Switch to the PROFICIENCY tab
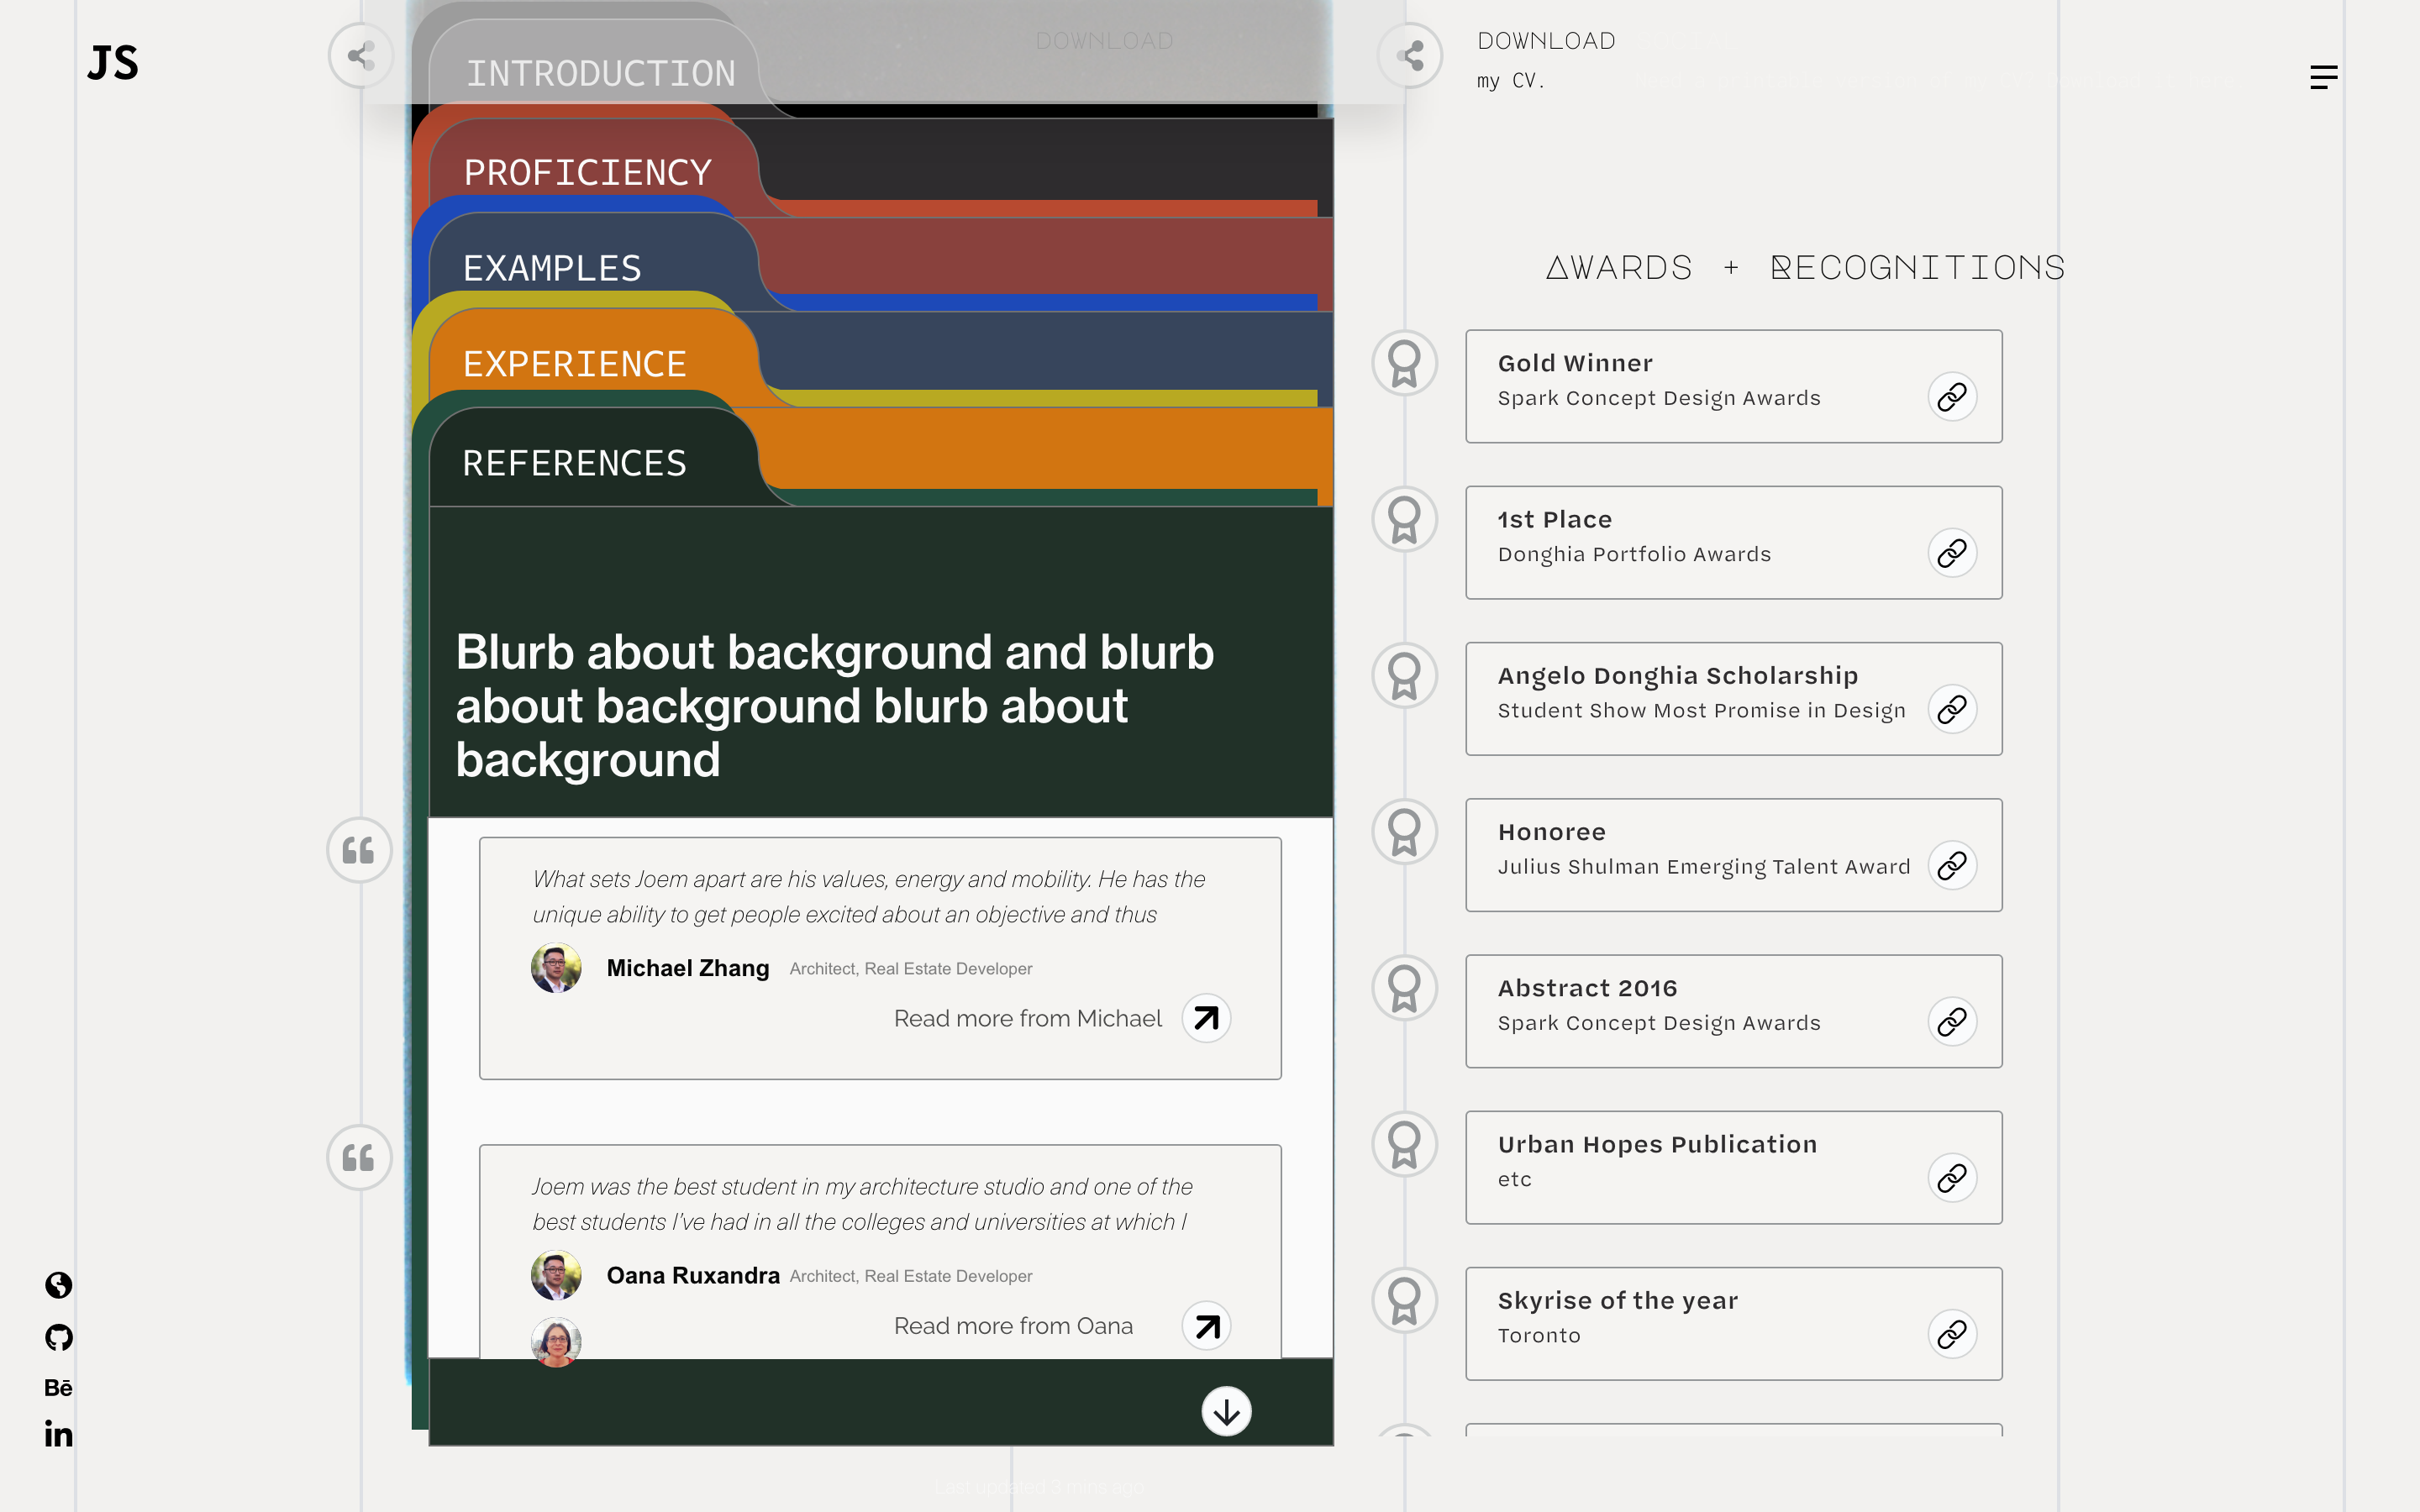Image resolution: width=2420 pixels, height=1512 pixels. (x=587, y=173)
